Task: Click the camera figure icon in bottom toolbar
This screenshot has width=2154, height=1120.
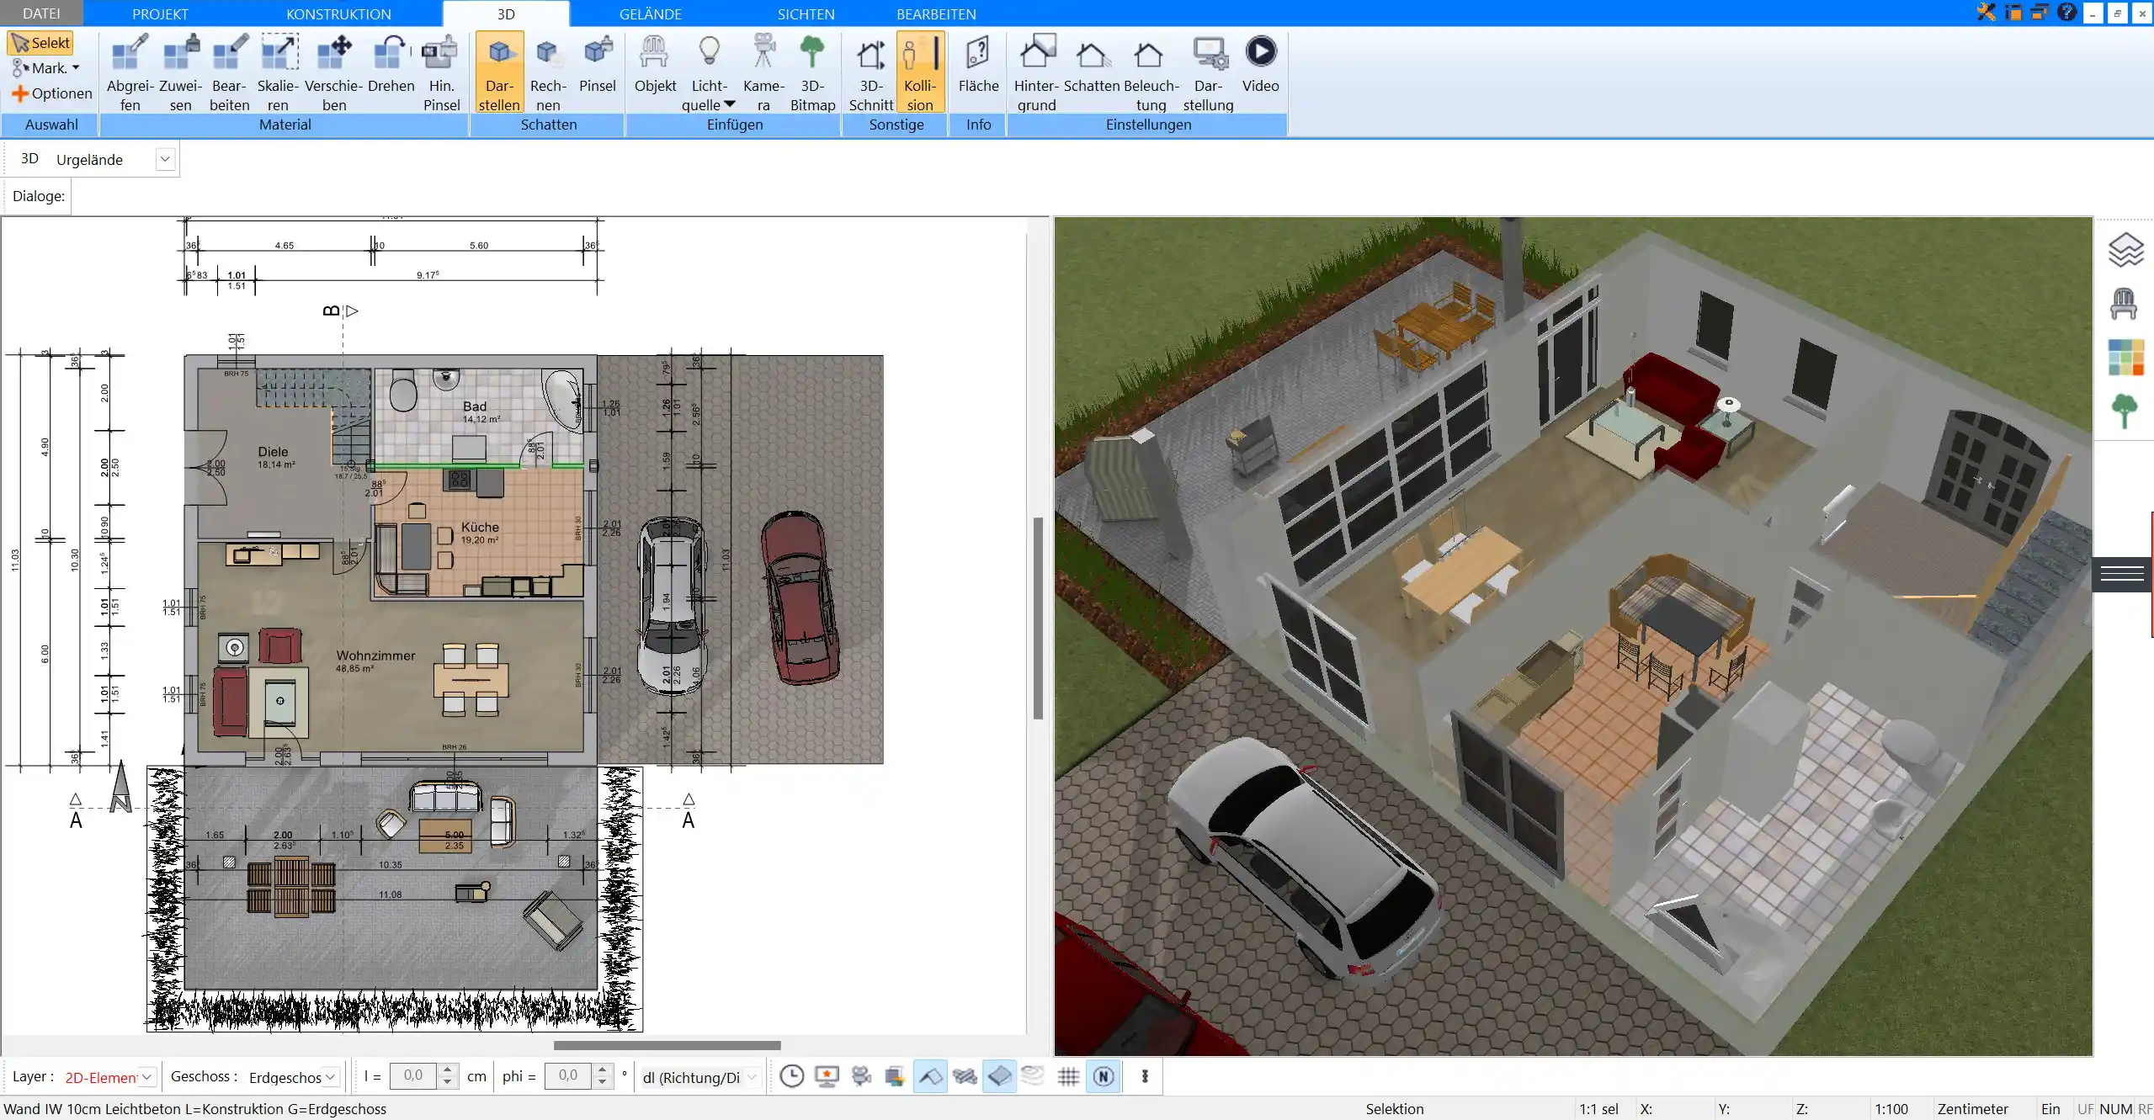Action: point(860,1076)
